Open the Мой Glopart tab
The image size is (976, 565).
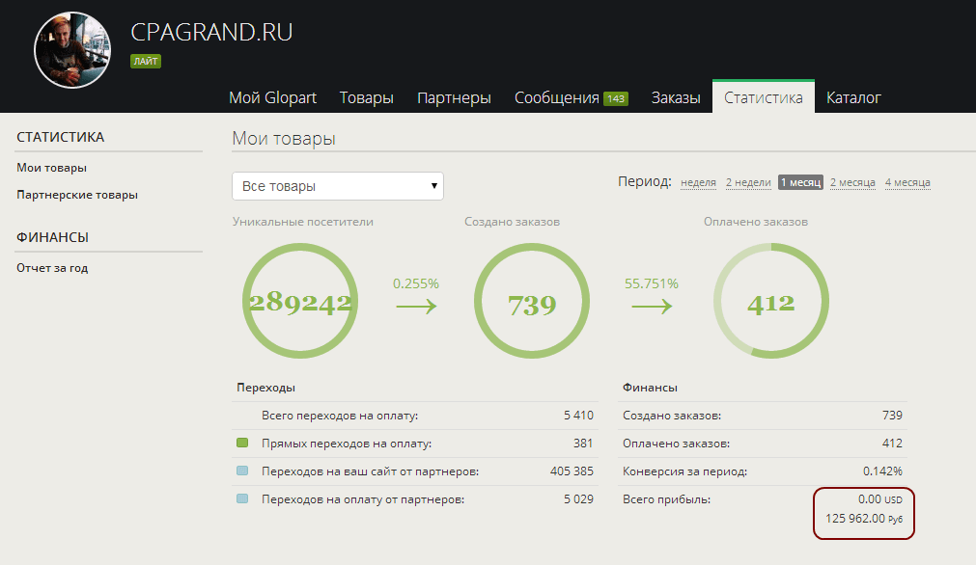click(272, 97)
